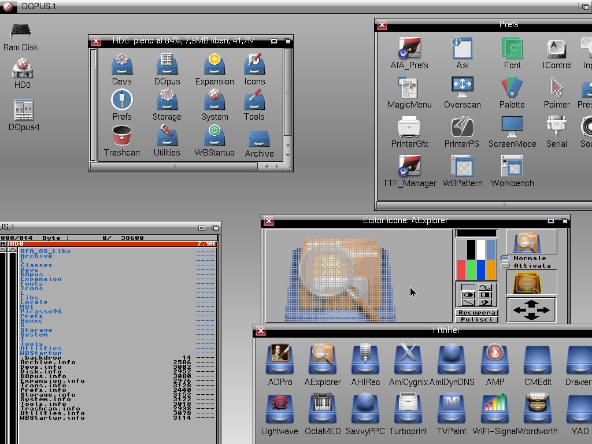
Task: Select the filled ellipse drawing tool
Action: pyautogui.click(x=468, y=295)
